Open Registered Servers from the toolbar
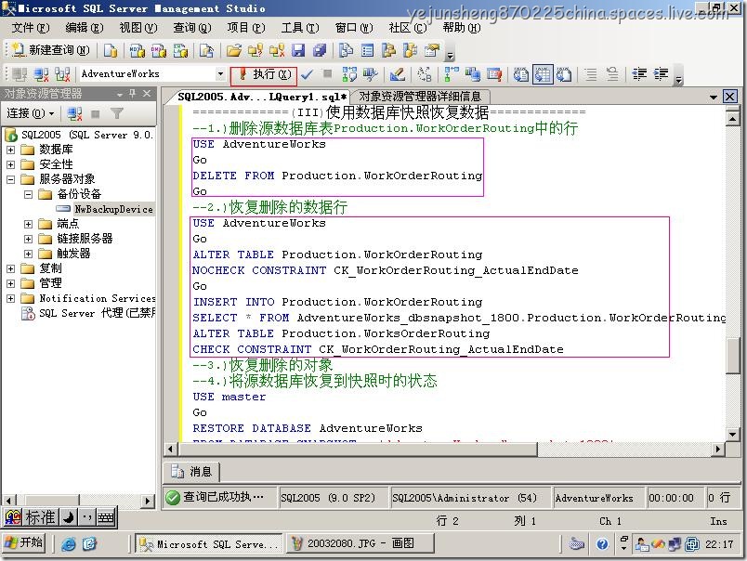 point(346,50)
